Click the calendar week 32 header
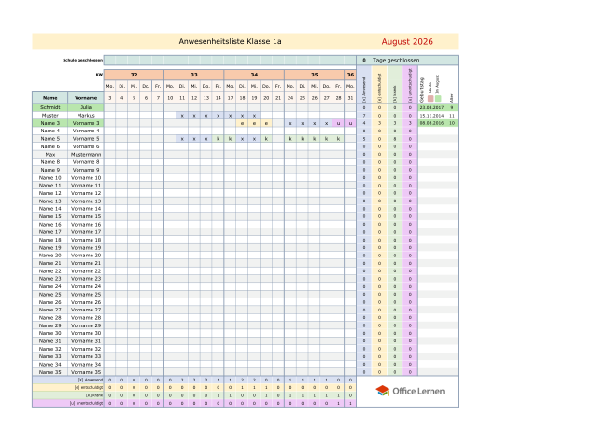The image size is (607, 429). click(x=134, y=75)
